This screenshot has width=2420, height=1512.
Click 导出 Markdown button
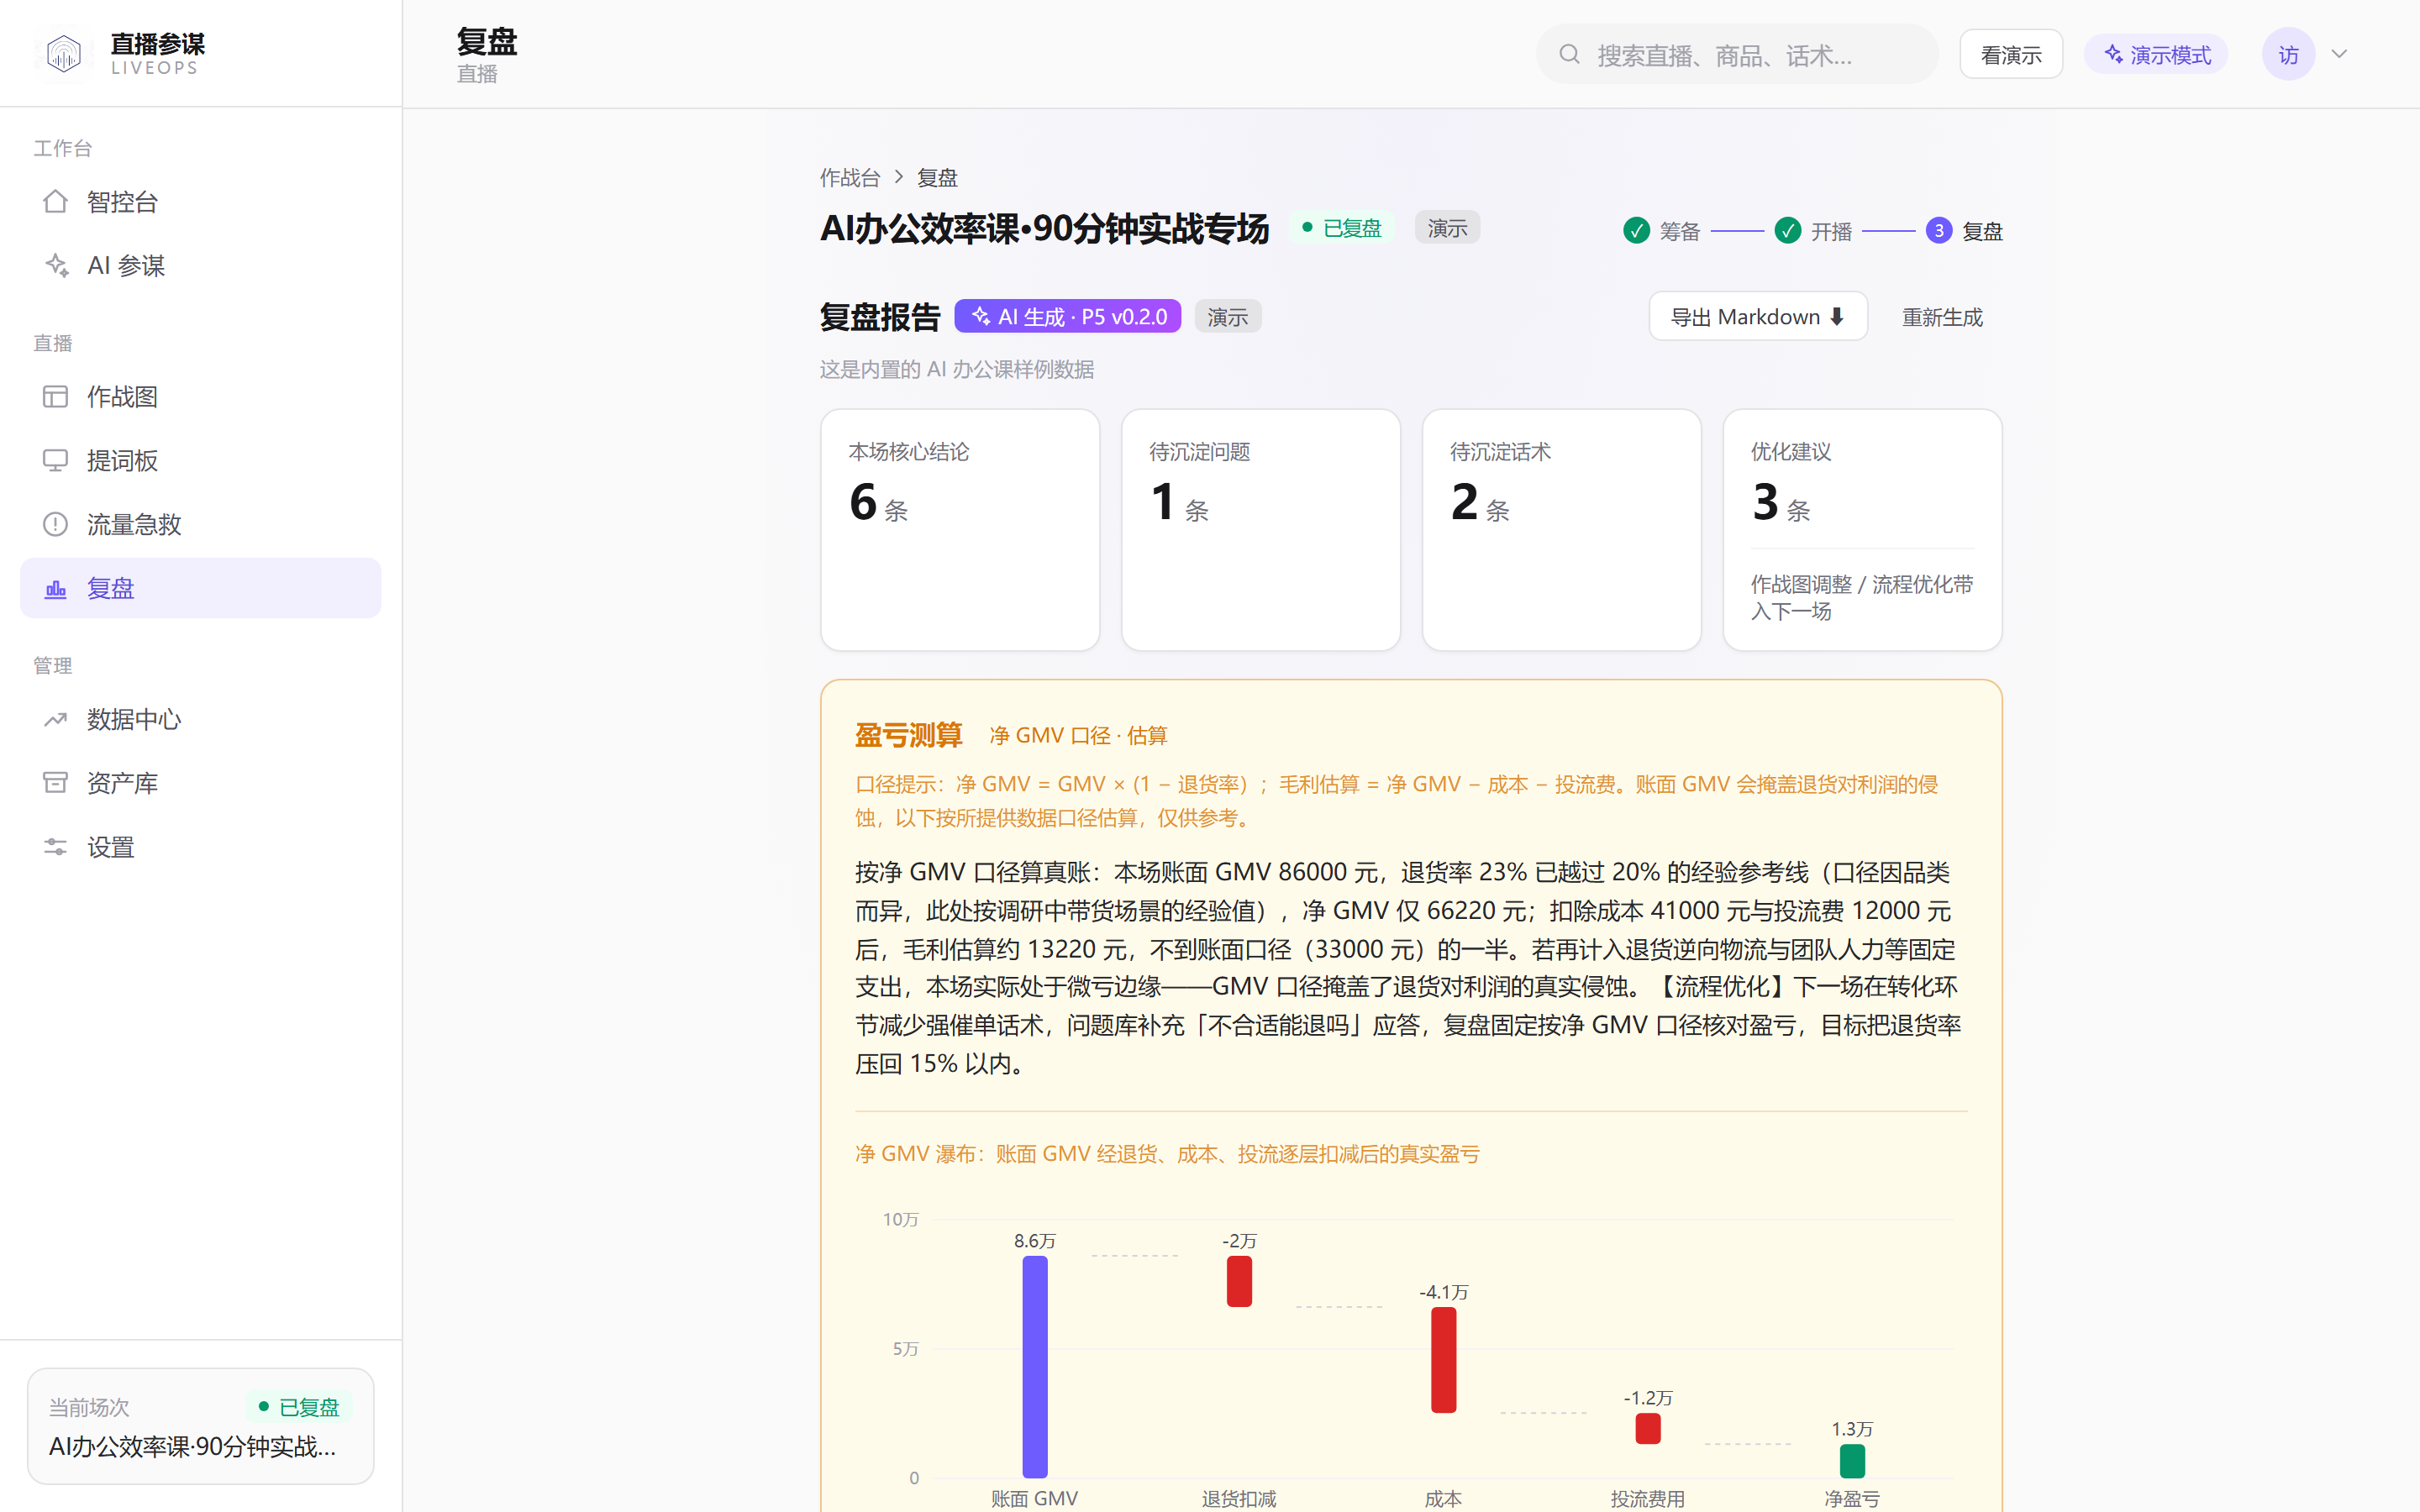[1758, 317]
